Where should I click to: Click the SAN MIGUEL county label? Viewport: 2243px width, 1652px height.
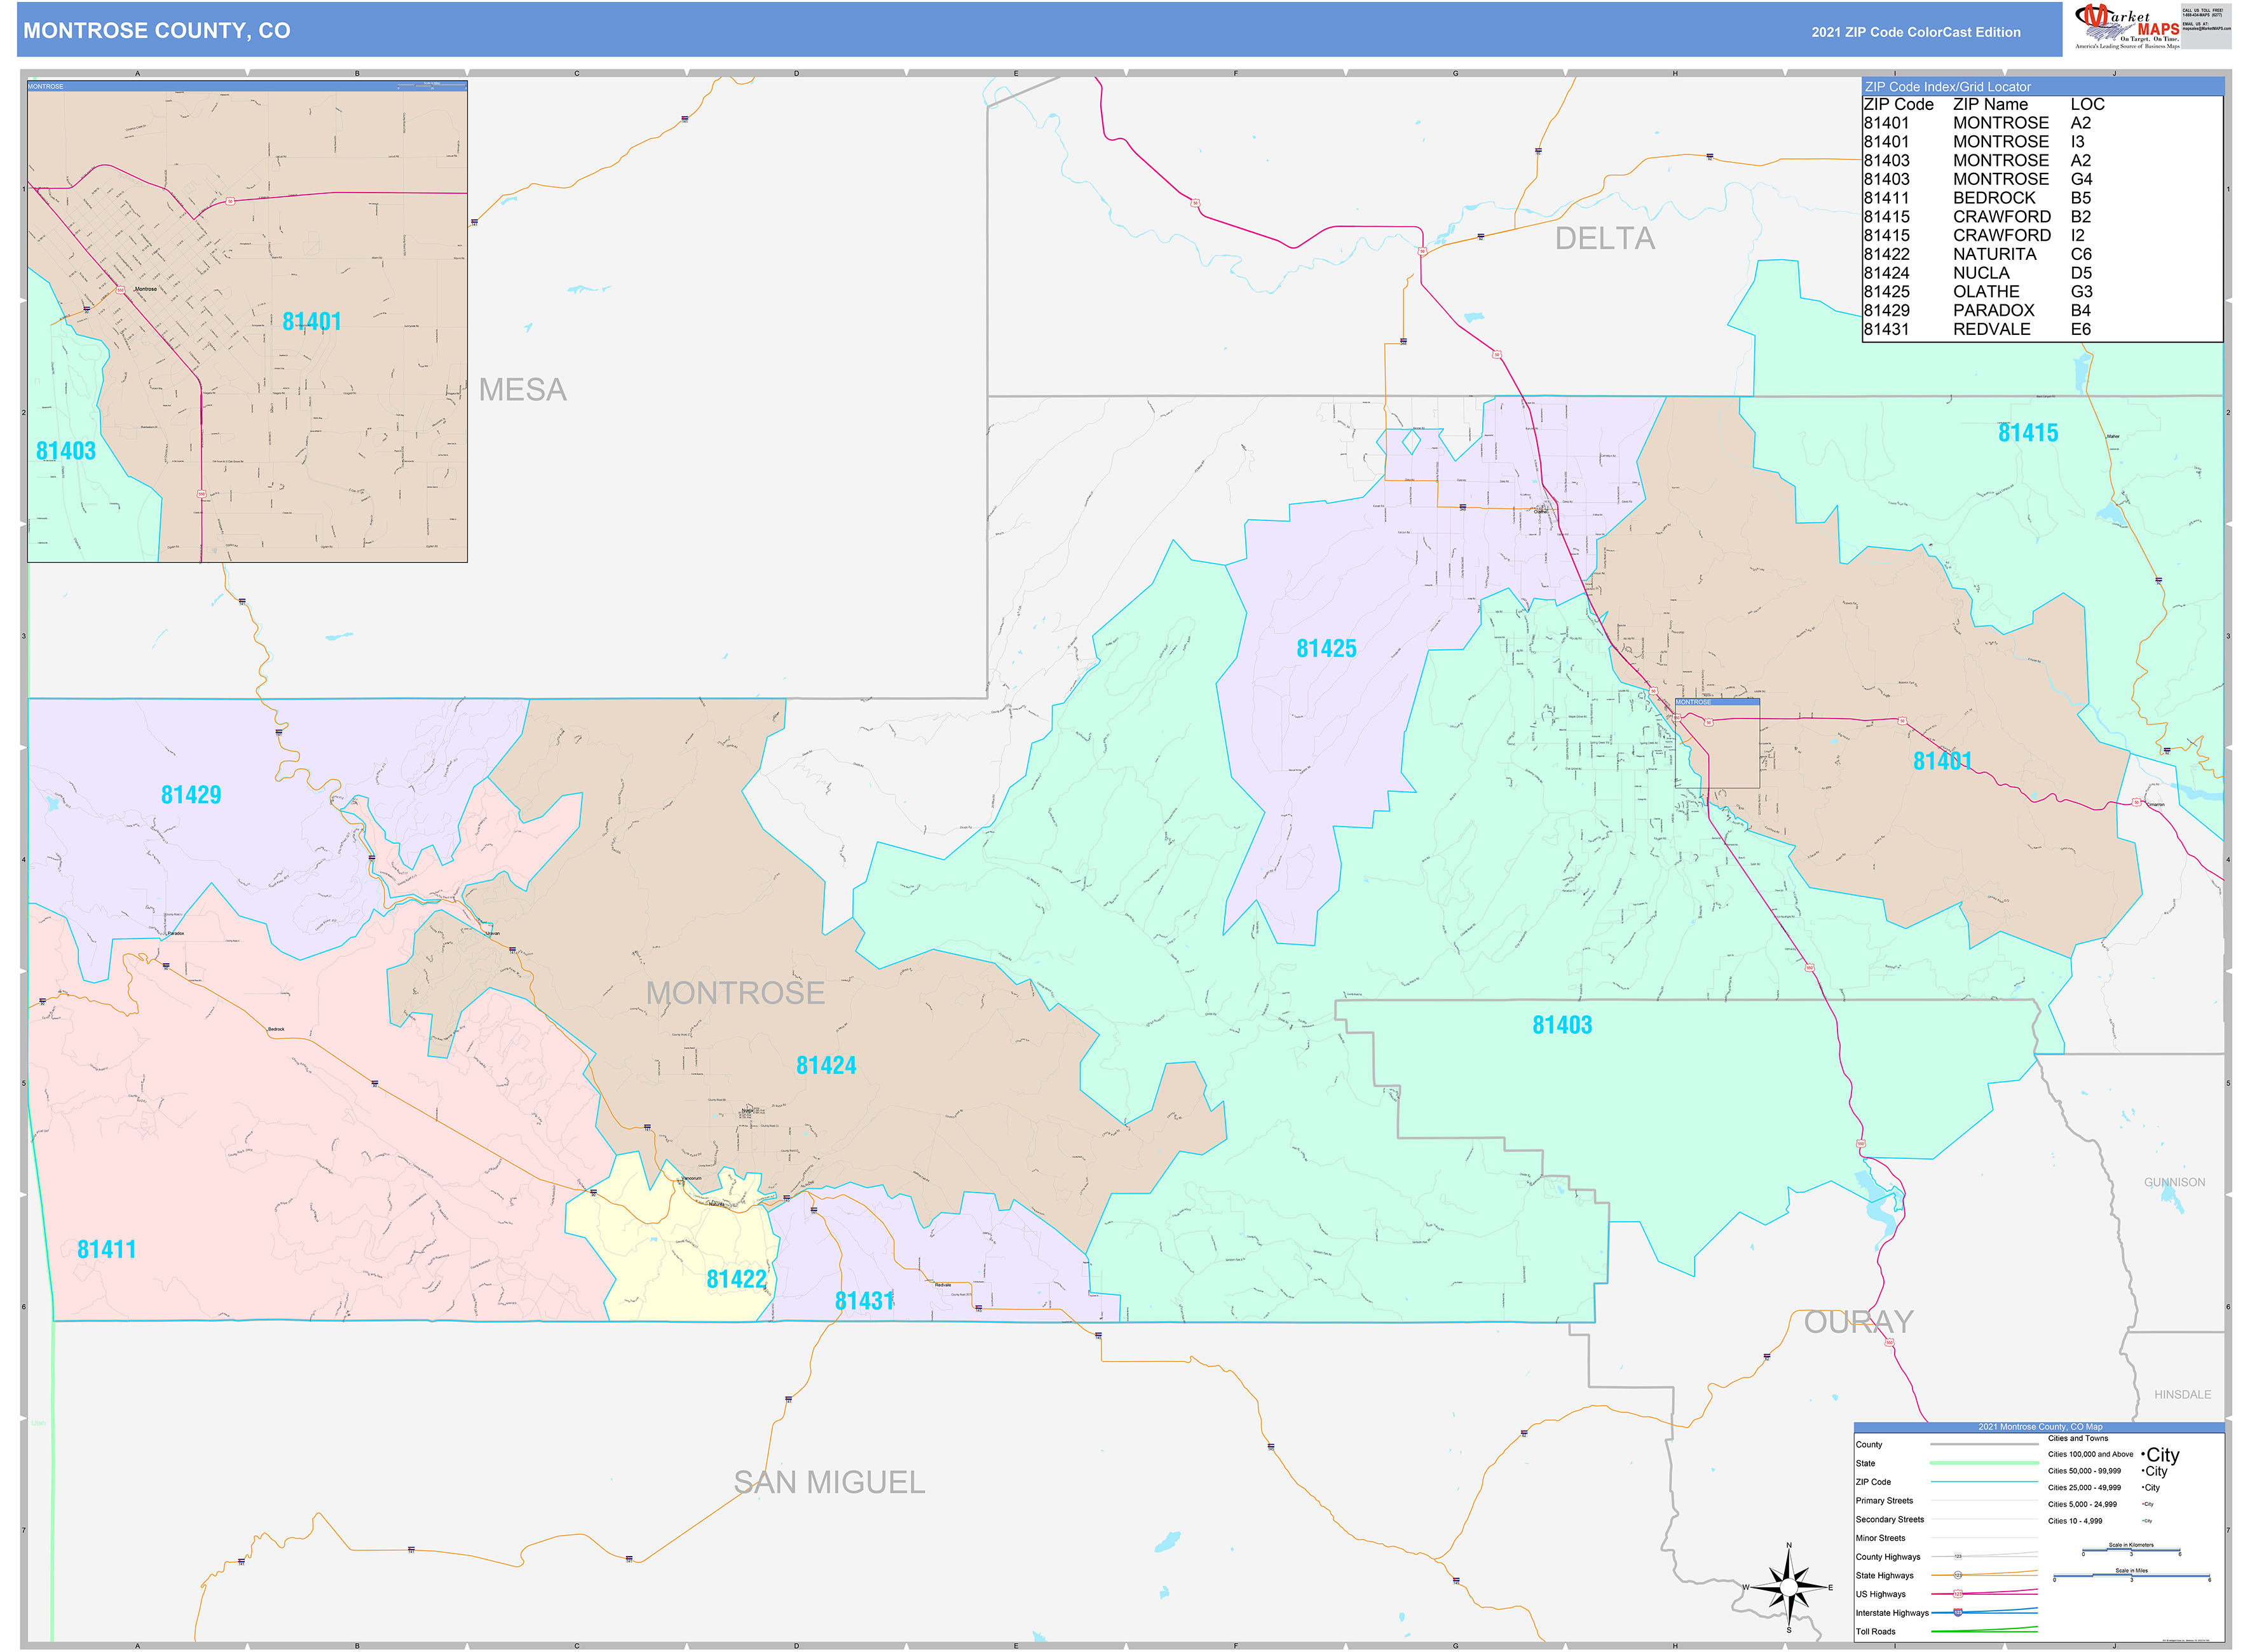coord(829,1482)
